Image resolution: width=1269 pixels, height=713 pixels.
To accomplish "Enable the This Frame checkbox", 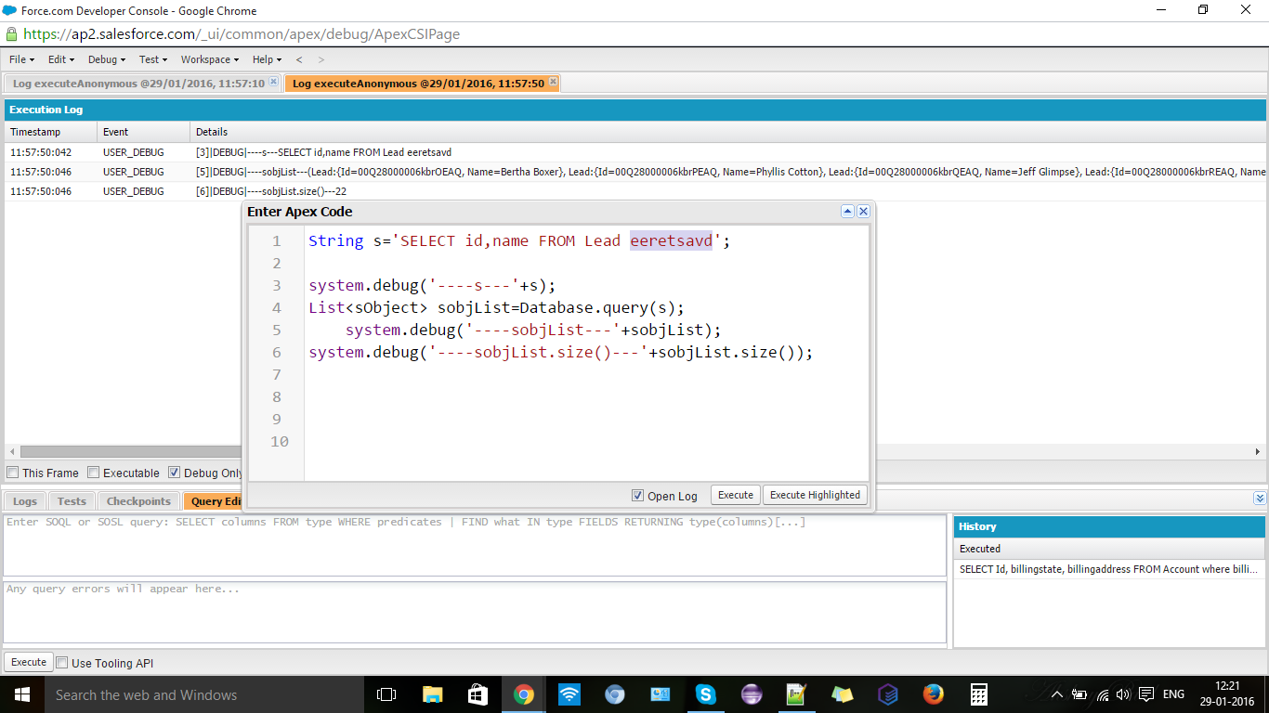I will coord(13,473).
